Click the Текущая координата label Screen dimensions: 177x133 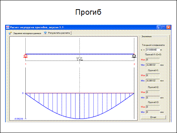click(x=153, y=45)
